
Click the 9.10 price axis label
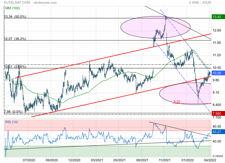[x=216, y=92]
